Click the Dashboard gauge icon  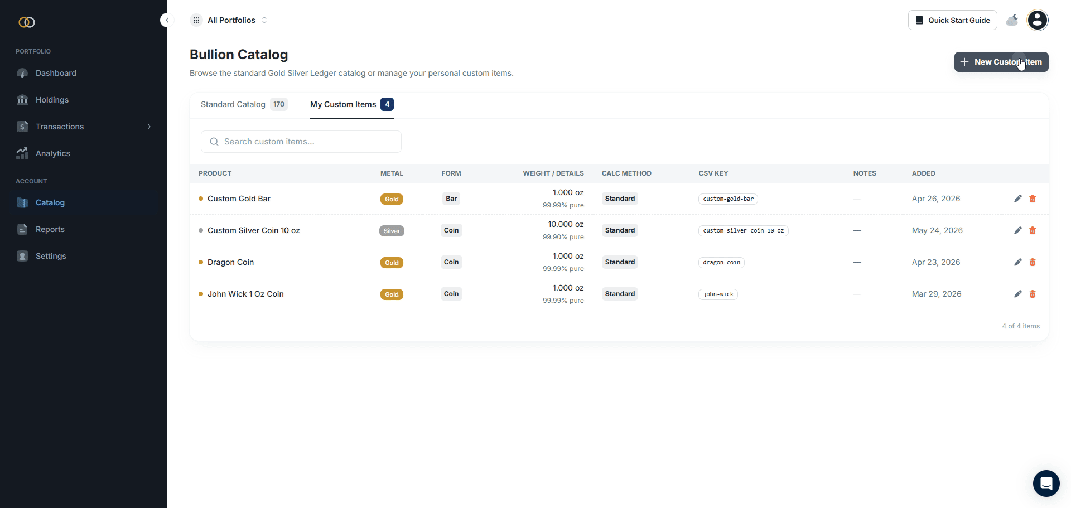[x=22, y=73]
